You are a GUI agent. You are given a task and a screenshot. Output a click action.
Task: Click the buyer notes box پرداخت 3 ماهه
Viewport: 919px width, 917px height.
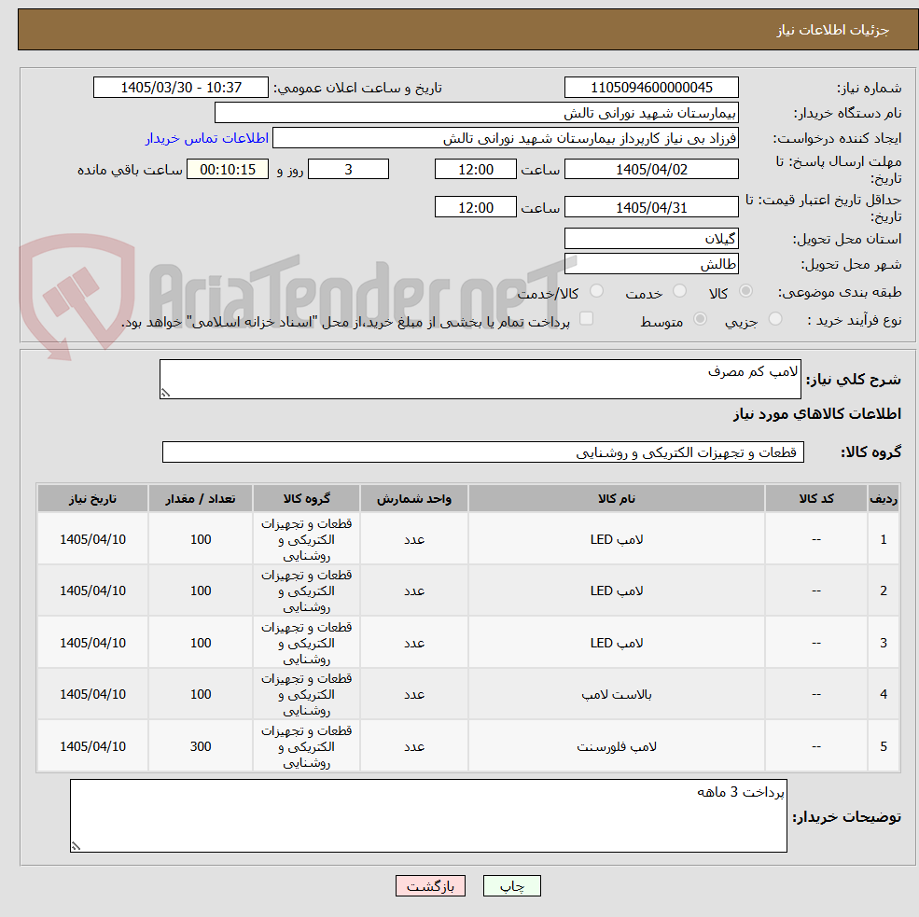428,815
